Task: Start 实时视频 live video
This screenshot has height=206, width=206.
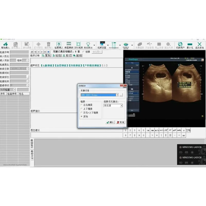Action: 79,45
